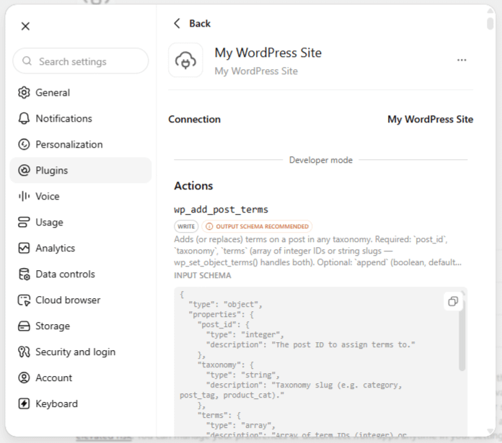Click the Cloud browser icon
The image size is (502, 443).
pyautogui.click(x=24, y=300)
